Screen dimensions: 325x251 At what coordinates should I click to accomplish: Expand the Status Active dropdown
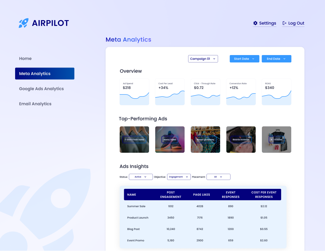[x=141, y=177]
